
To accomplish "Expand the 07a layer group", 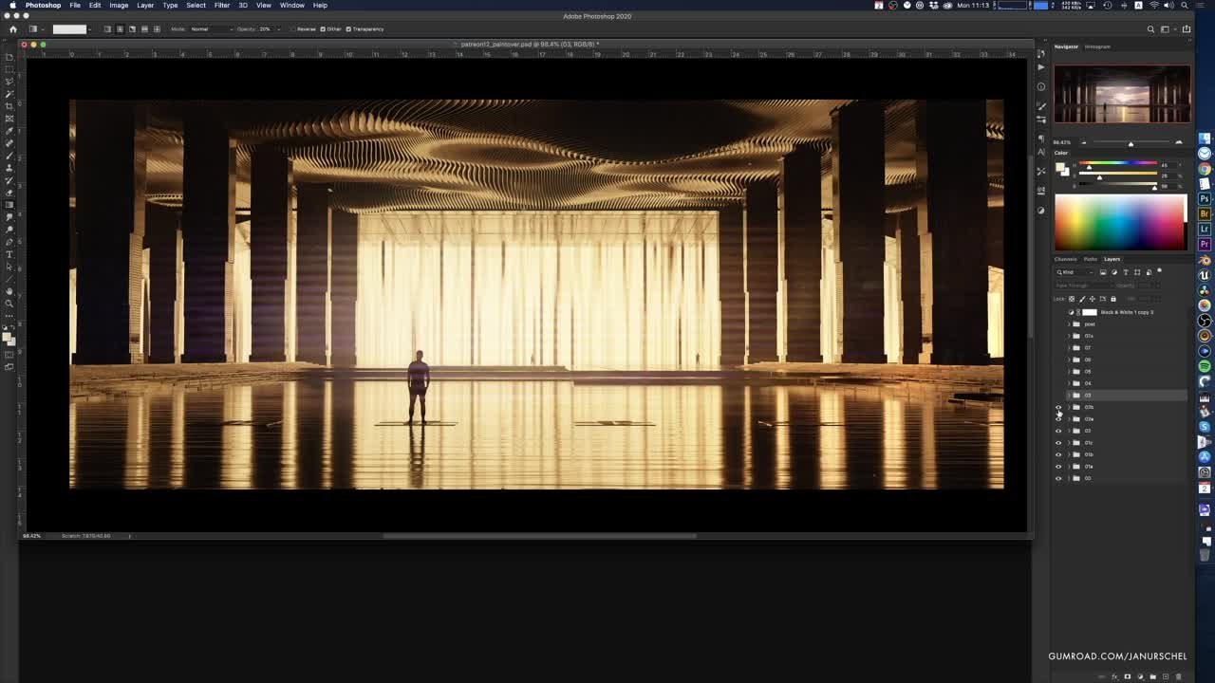I will coord(1069,336).
